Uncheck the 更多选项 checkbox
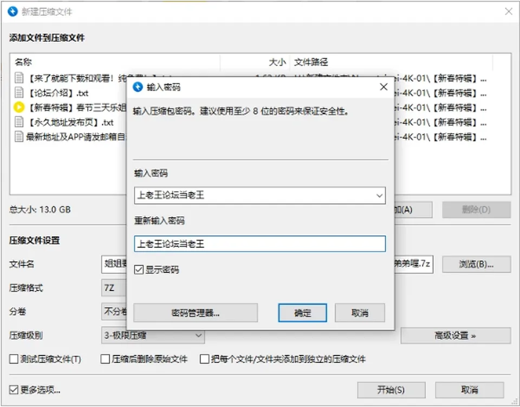This screenshot has height=407, width=520. point(14,390)
